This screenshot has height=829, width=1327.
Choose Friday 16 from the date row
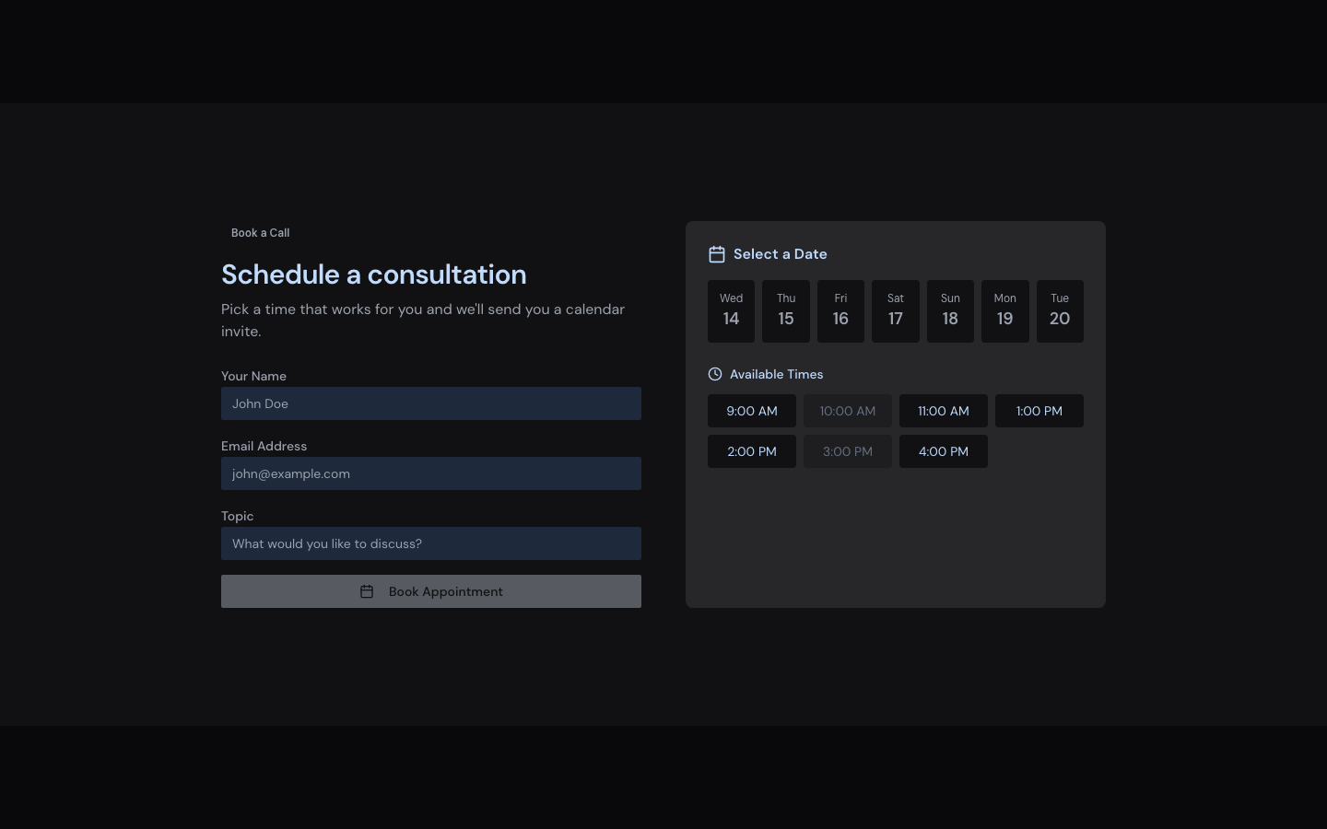pos(840,311)
